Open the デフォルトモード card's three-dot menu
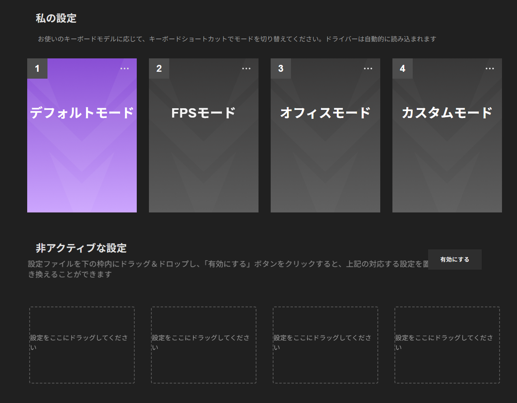 pos(125,69)
